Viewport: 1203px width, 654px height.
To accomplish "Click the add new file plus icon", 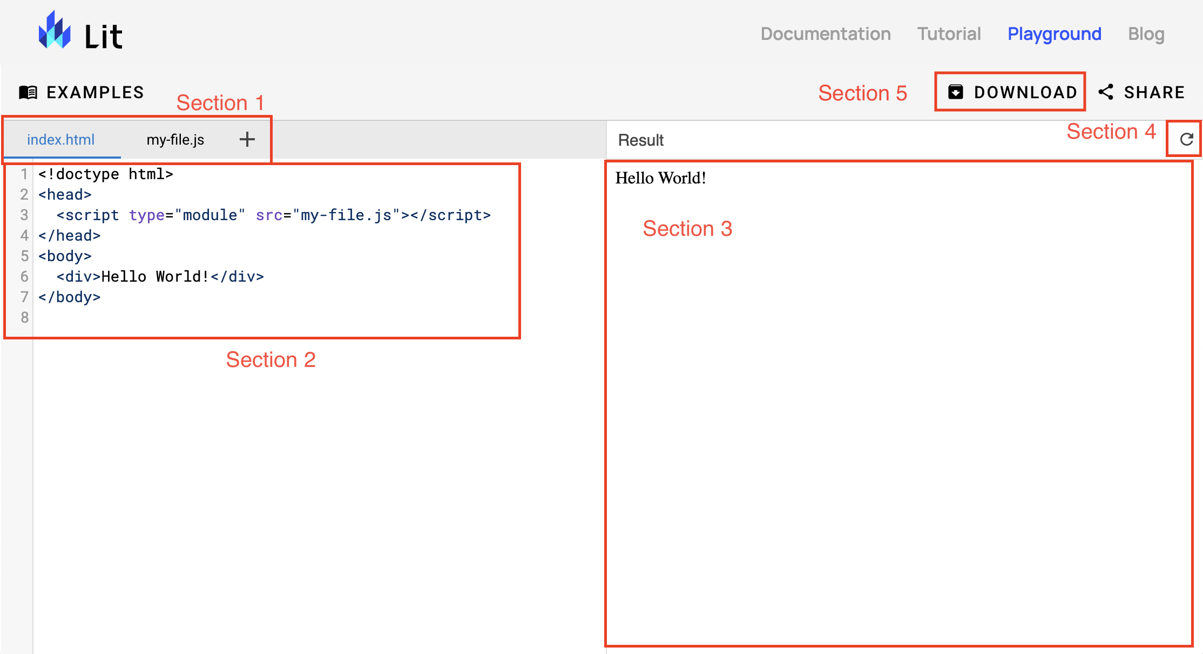I will 247,139.
